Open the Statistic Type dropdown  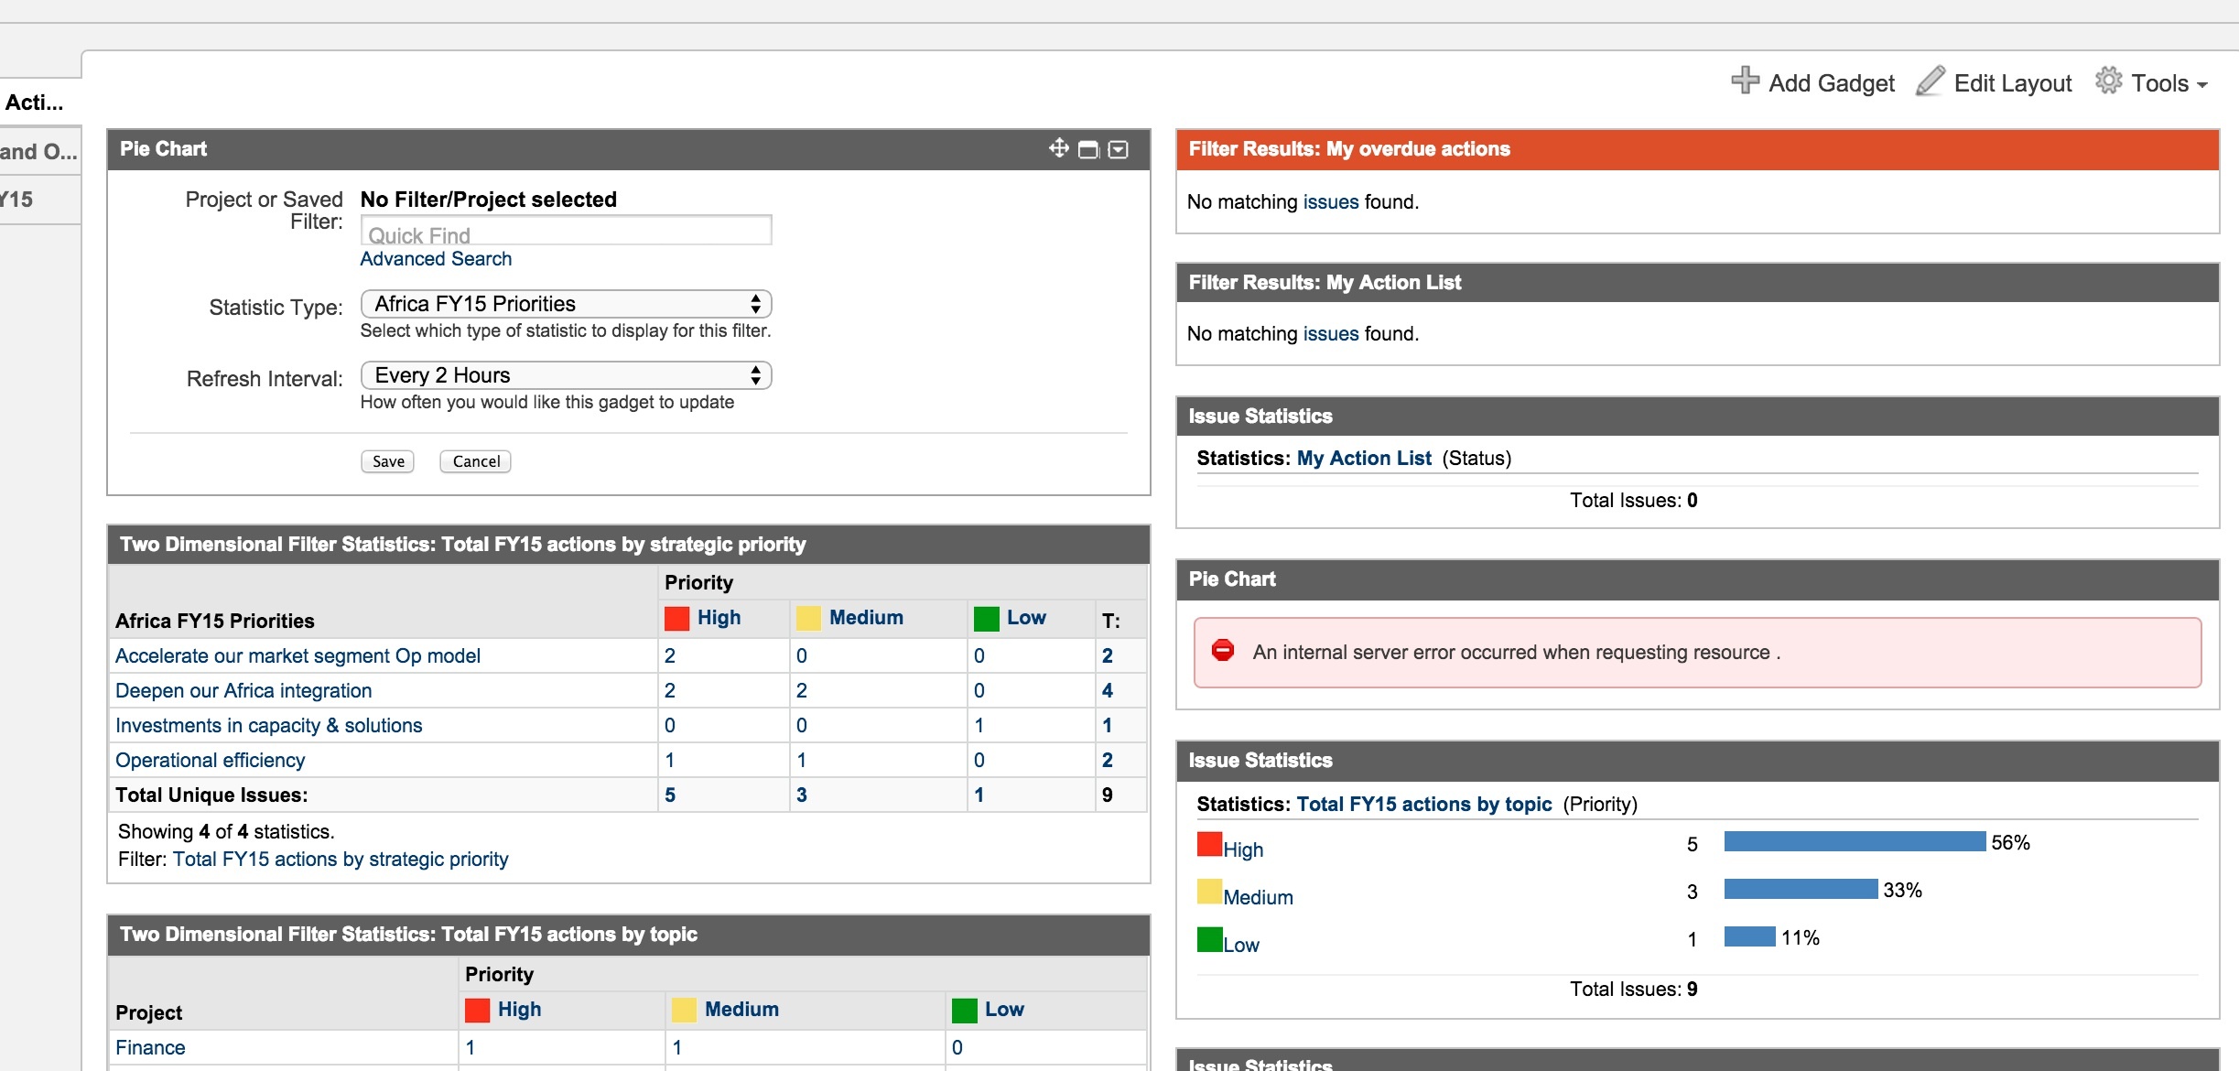pos(566,304)
